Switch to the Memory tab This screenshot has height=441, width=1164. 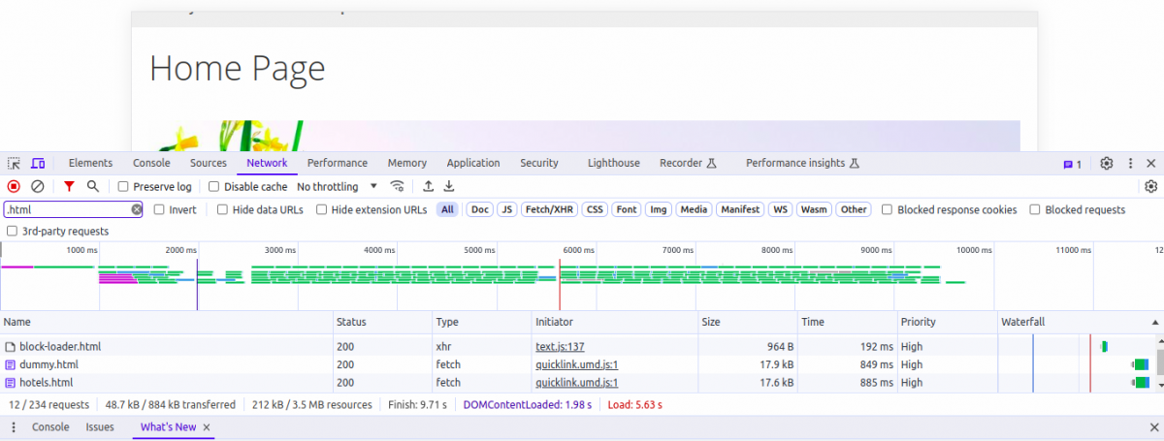[x=407, y=163]
